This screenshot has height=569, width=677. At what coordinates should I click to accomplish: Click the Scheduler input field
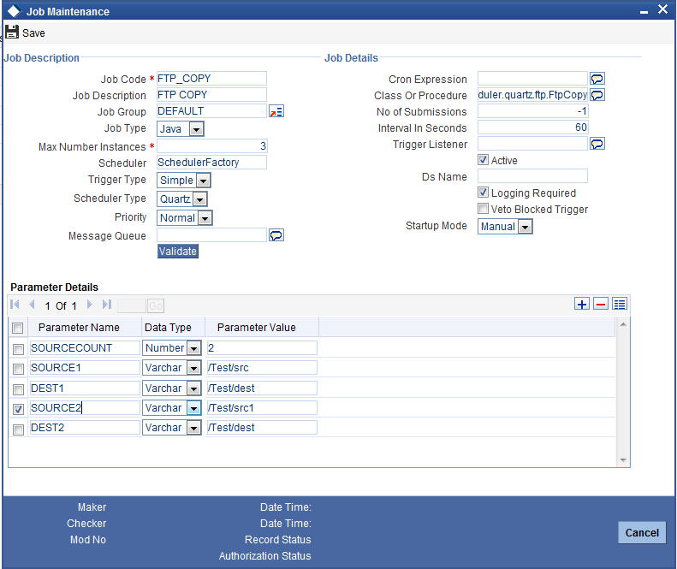211,163
